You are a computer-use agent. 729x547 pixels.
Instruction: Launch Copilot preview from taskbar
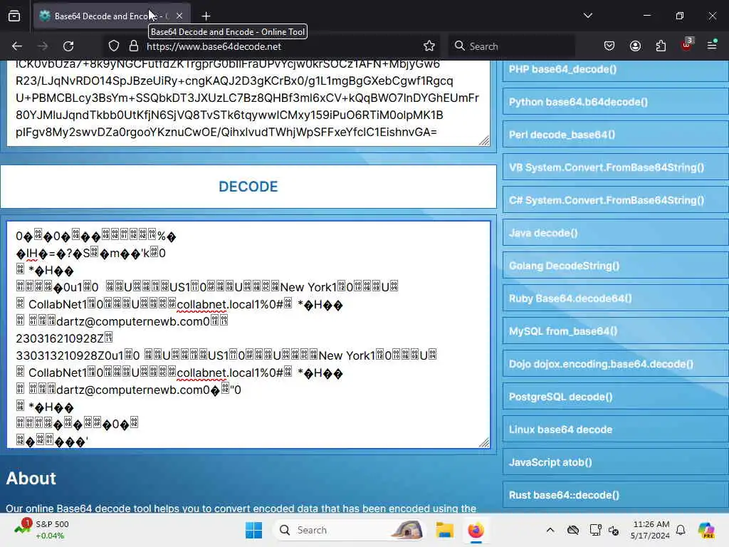pos(706,530)
